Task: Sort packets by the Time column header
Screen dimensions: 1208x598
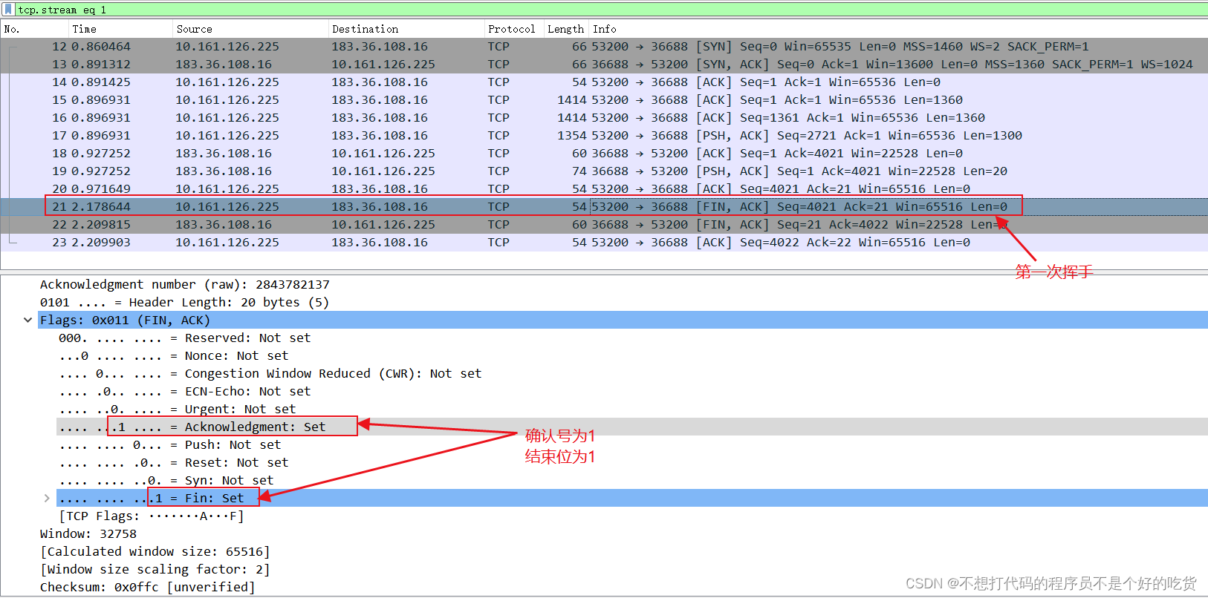Action: coord(120,29)
